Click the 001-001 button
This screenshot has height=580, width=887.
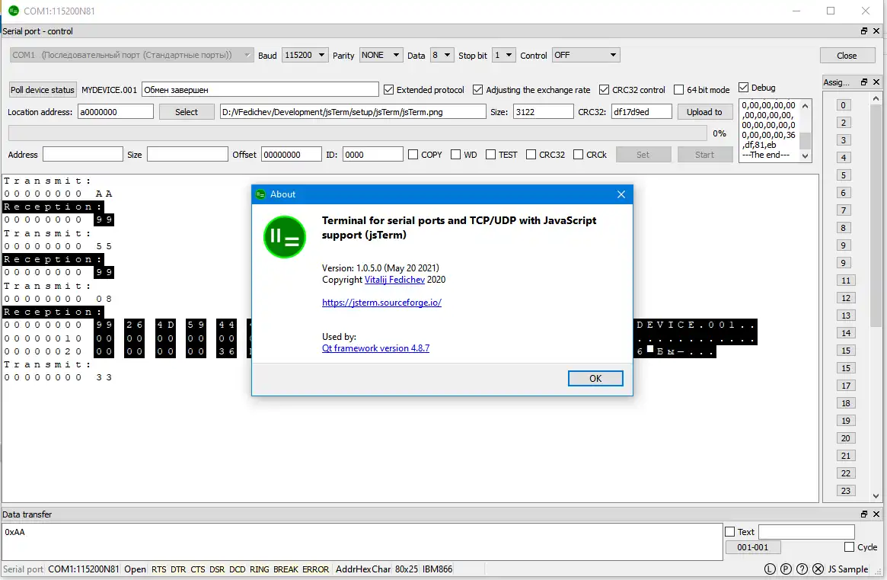[753, 547]
